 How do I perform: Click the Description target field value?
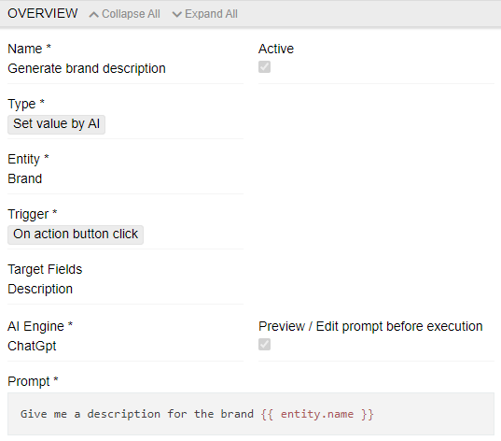coord(40,290)
